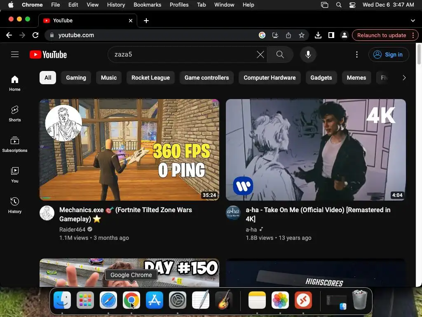Click the Google icon in the address bar
Image resolution: width=422 pixels, height=317 pixels.
262,35
